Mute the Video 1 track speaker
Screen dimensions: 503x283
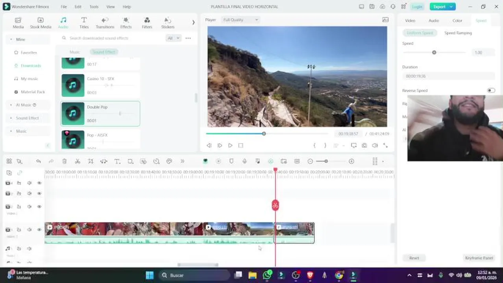(29, 230)
